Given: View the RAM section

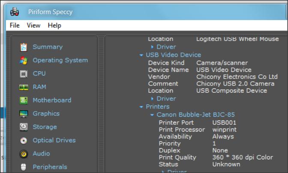Looking at the screenshot, I should (x=39, y=87).
